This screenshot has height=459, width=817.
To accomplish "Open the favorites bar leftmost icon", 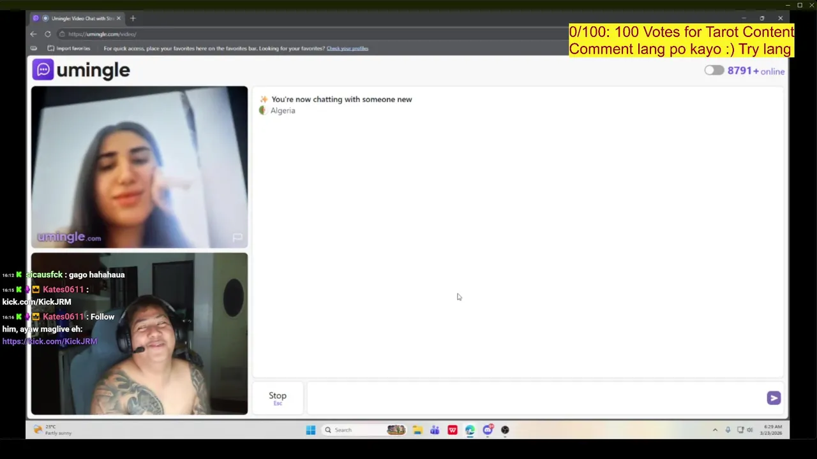I will point(34,48).
